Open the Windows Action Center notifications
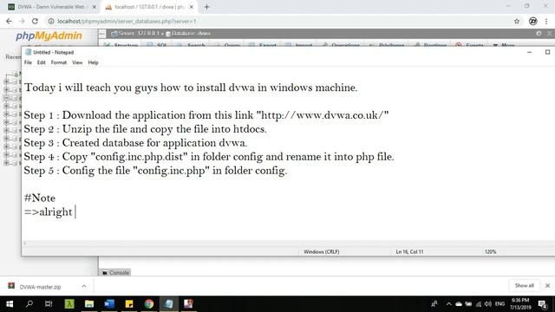The image size is (555, 312). click(543, 304)
